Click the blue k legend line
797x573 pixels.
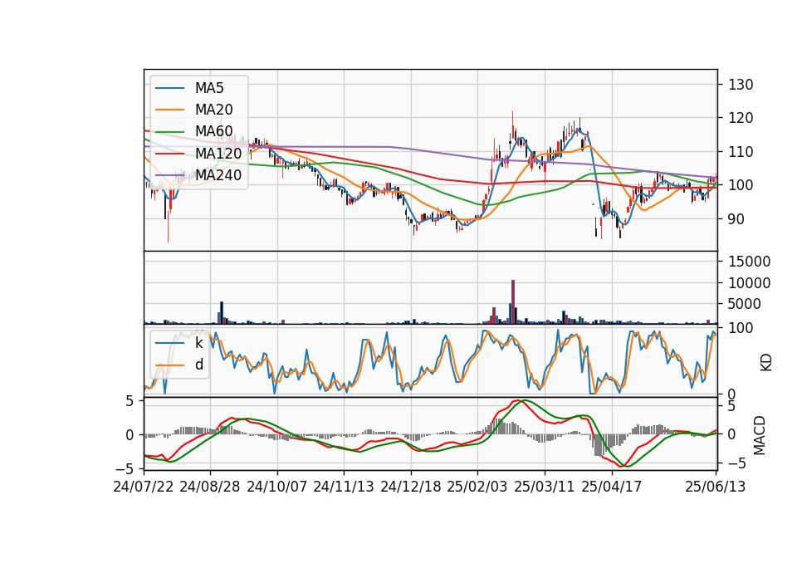tap(169, 343)
